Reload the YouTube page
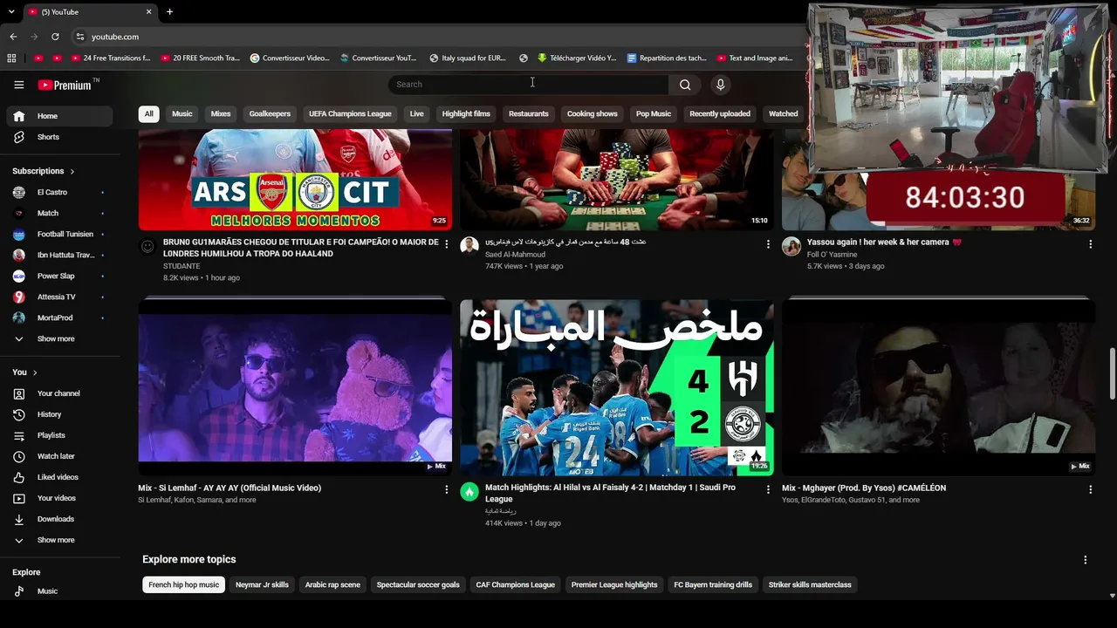 click(x=55, y=37)
